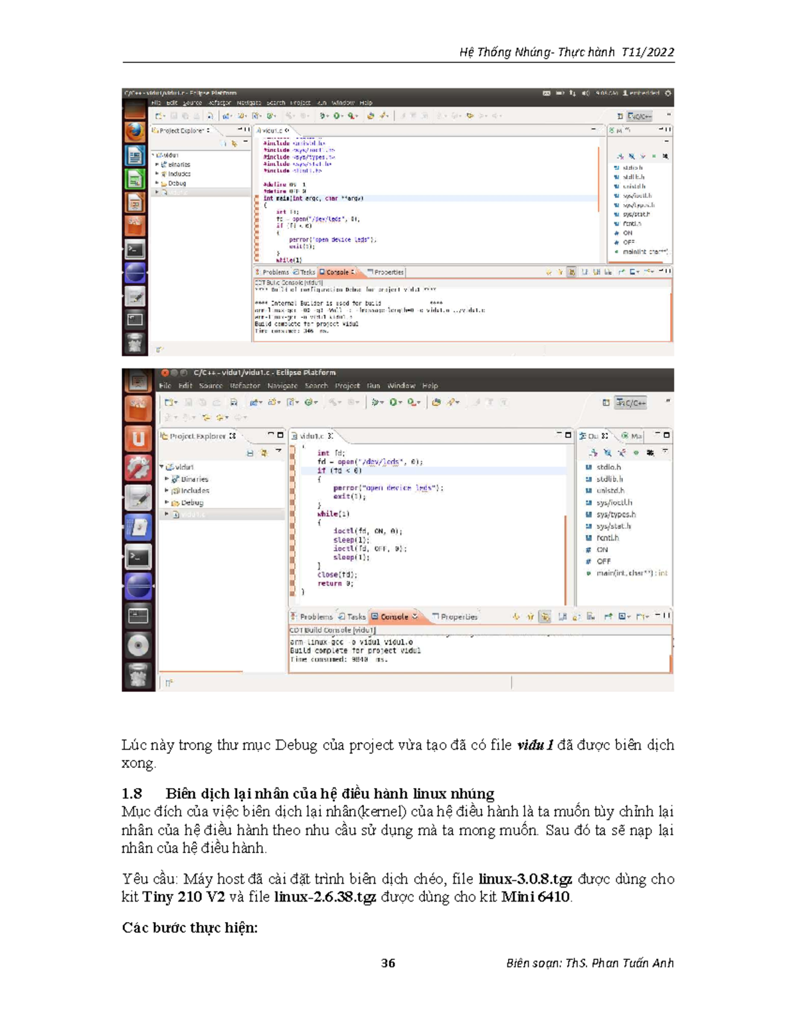Expand the Debug folder in lower Project Explorer
This screenshot has width=797, height=1031.
pyautogui.click(x=167, y=503)
